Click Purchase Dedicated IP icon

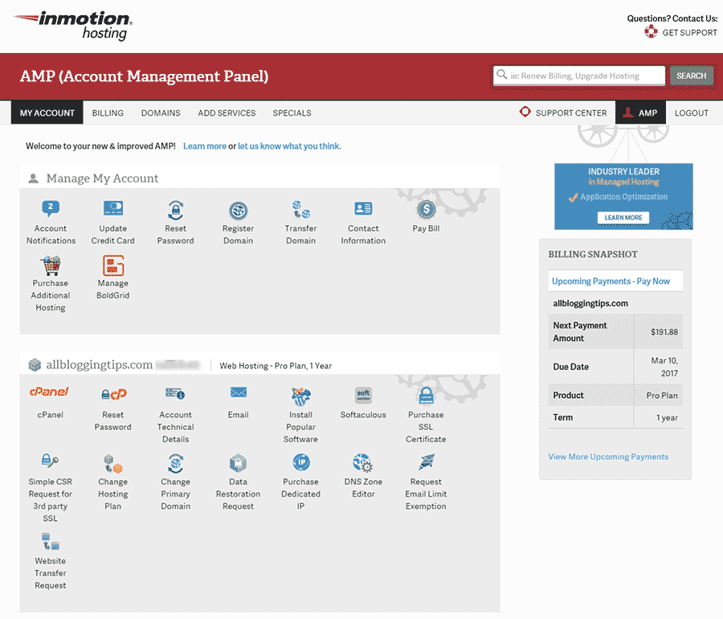tap(301, 462)
